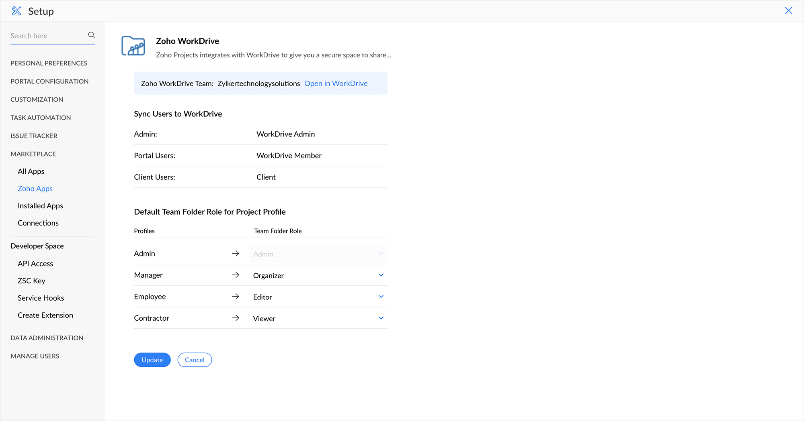Click the Setup tools icon
The height and width of the screenshot is (421, 804).
tap(16, 11)
